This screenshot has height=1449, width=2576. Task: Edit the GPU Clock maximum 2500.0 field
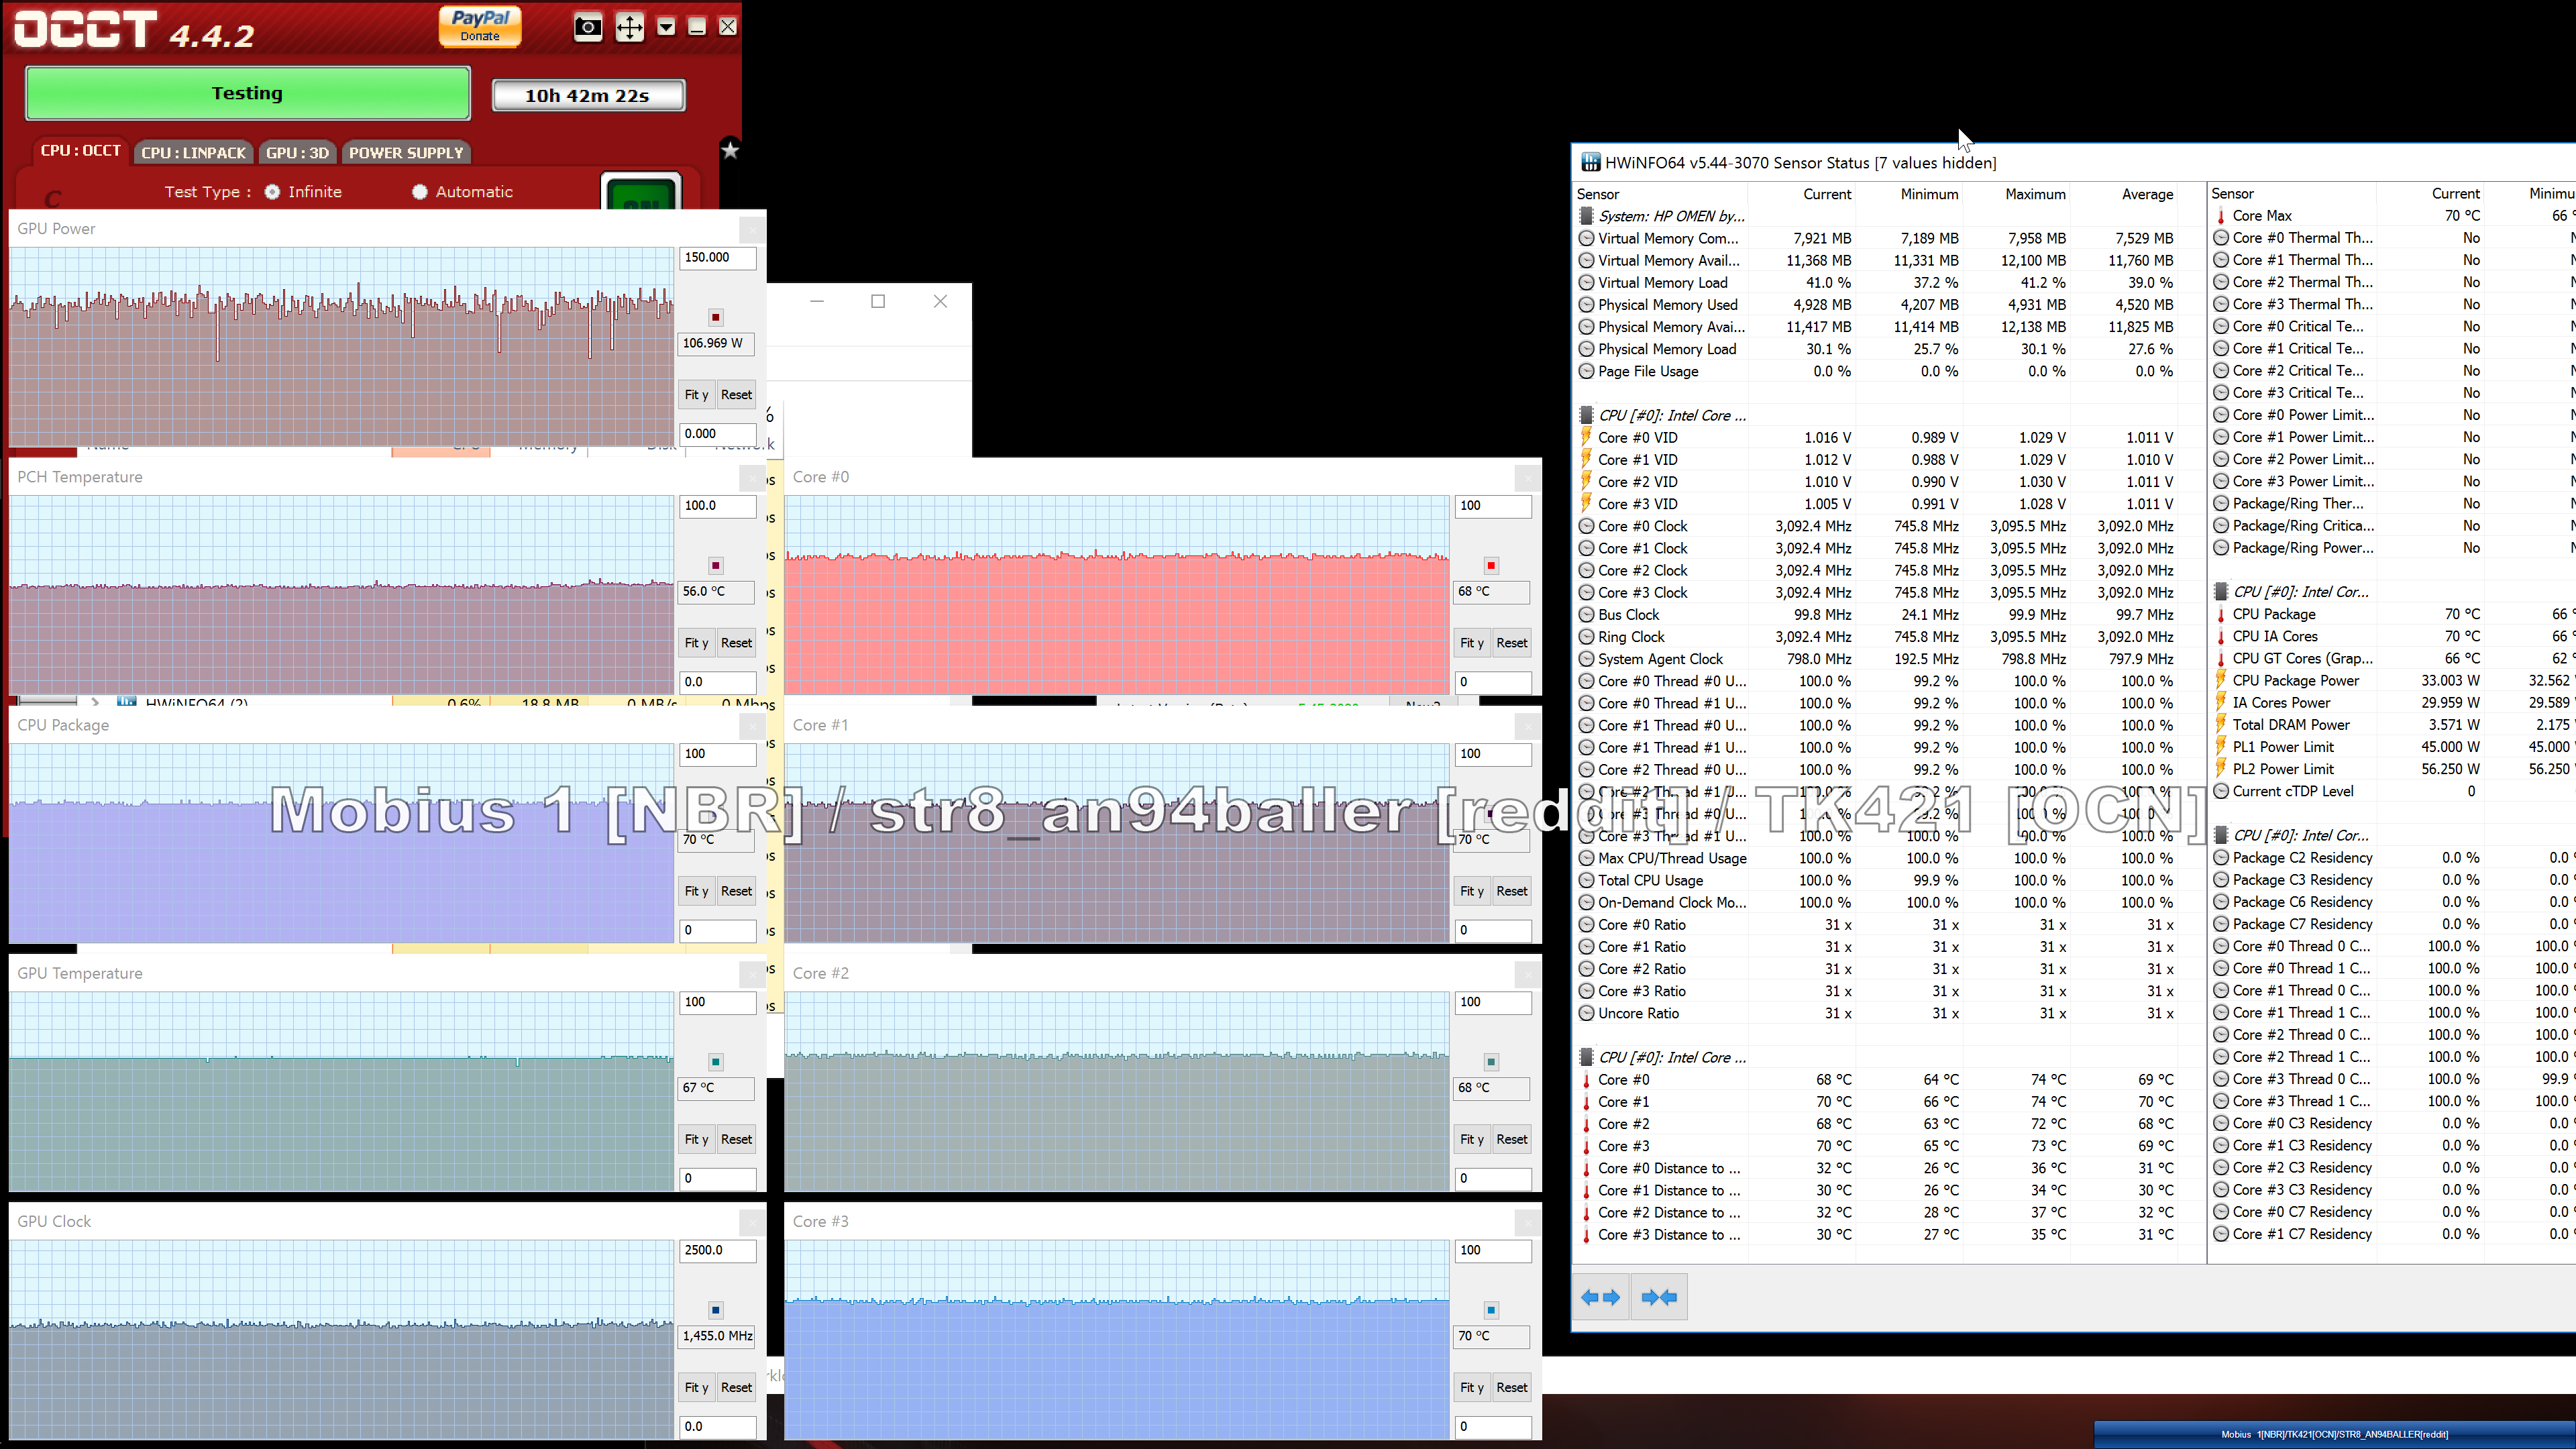point(717,1251)
